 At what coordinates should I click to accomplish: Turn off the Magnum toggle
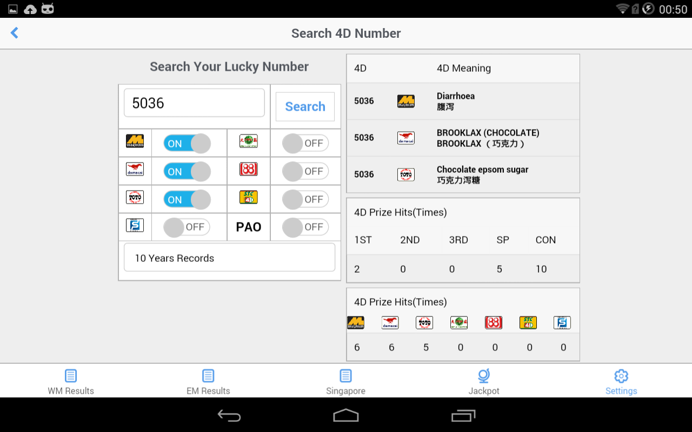[187, 143]
